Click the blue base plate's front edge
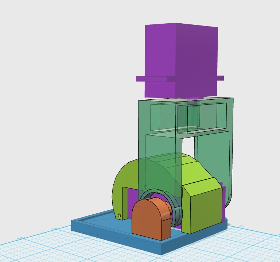Screen dimensions: 280x262 (117, 239)
